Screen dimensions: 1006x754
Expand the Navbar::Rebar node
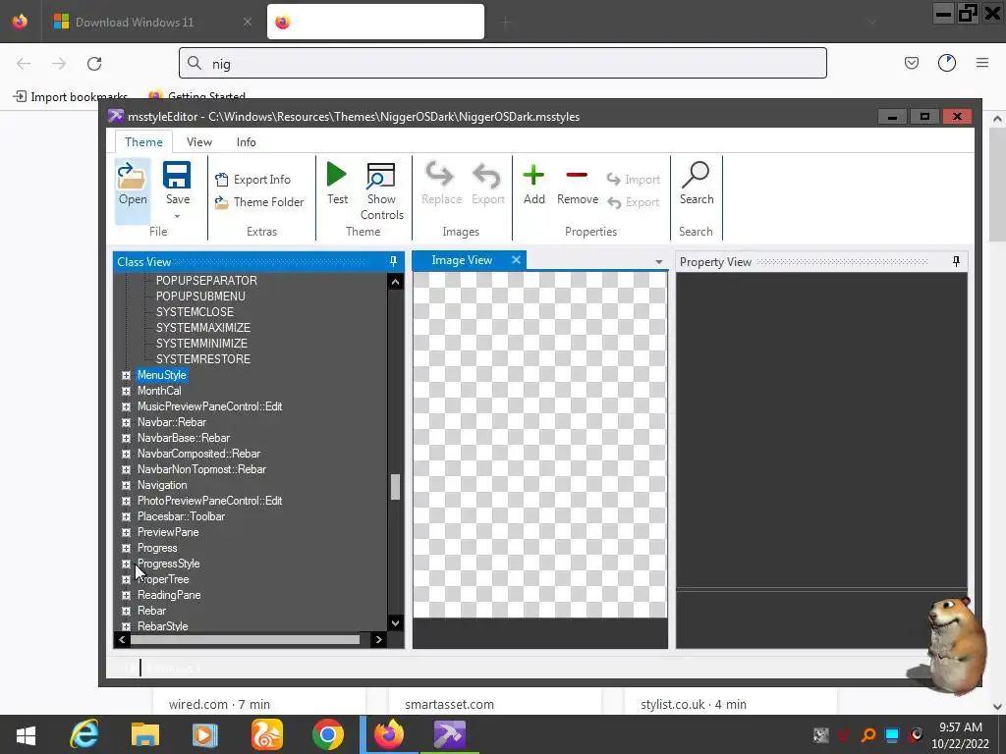[x=126, y=422]
